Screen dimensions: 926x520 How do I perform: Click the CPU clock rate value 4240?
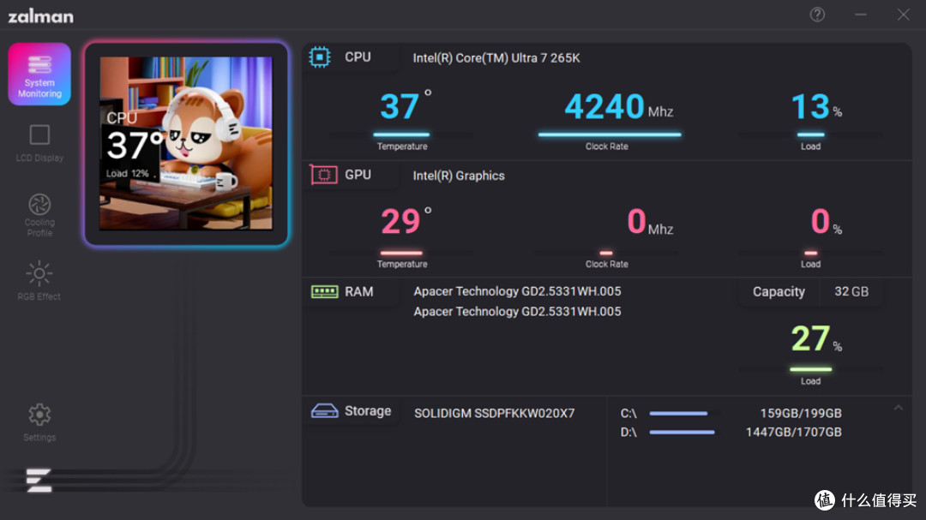tap(604, 107)
